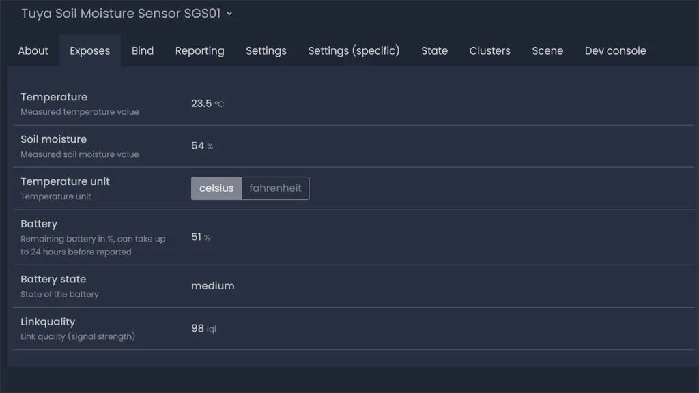The height and width of the screenshot is (393, 699).
Task: Click the 51 % battery value
Action: (x=201, y=237)
